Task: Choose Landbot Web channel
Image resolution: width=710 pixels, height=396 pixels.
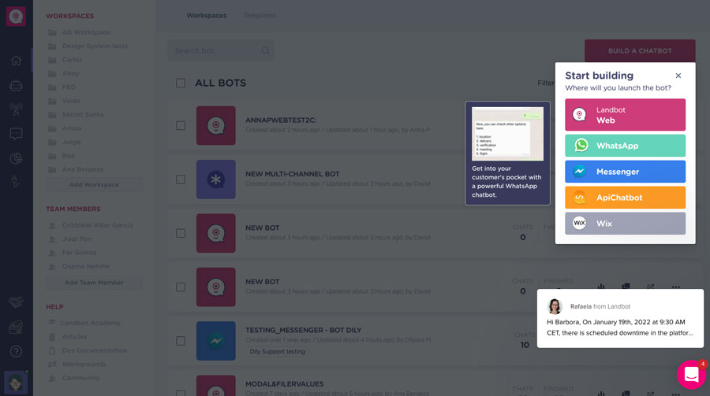Action: pyautogui.click(x=625, y=115)
